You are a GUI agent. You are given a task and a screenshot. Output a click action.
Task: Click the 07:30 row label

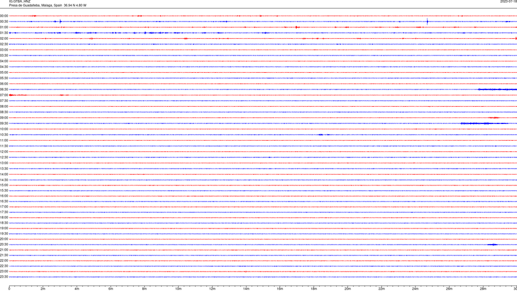click(x=4, y=101)
